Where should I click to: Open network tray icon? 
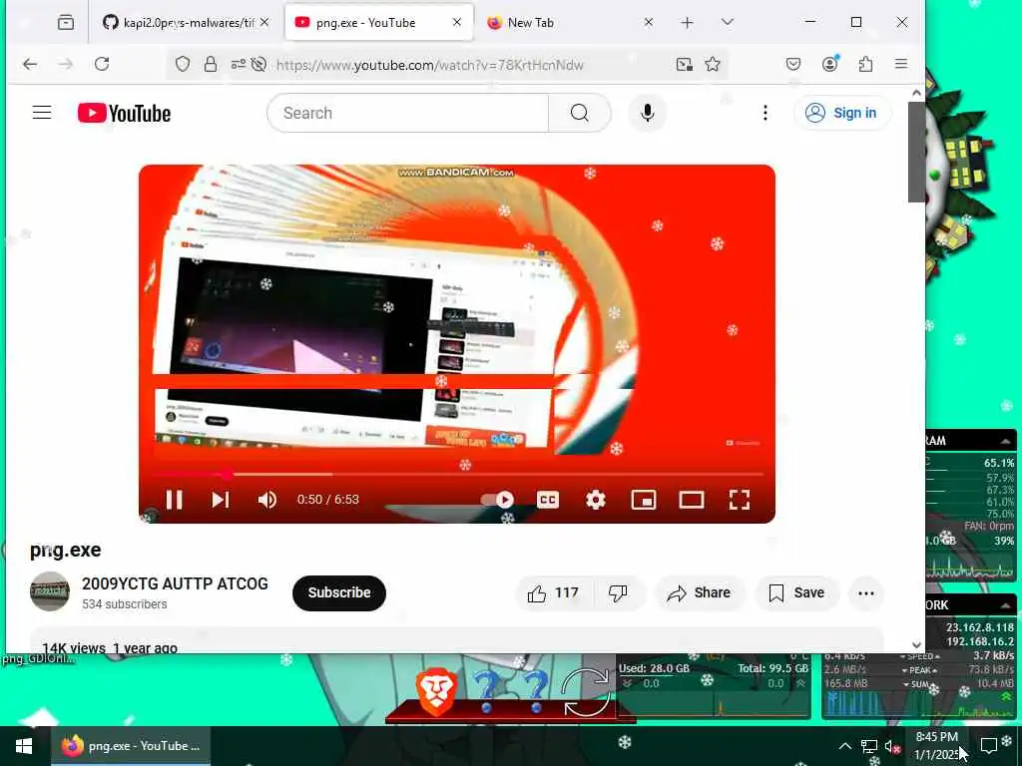(869, 746)
